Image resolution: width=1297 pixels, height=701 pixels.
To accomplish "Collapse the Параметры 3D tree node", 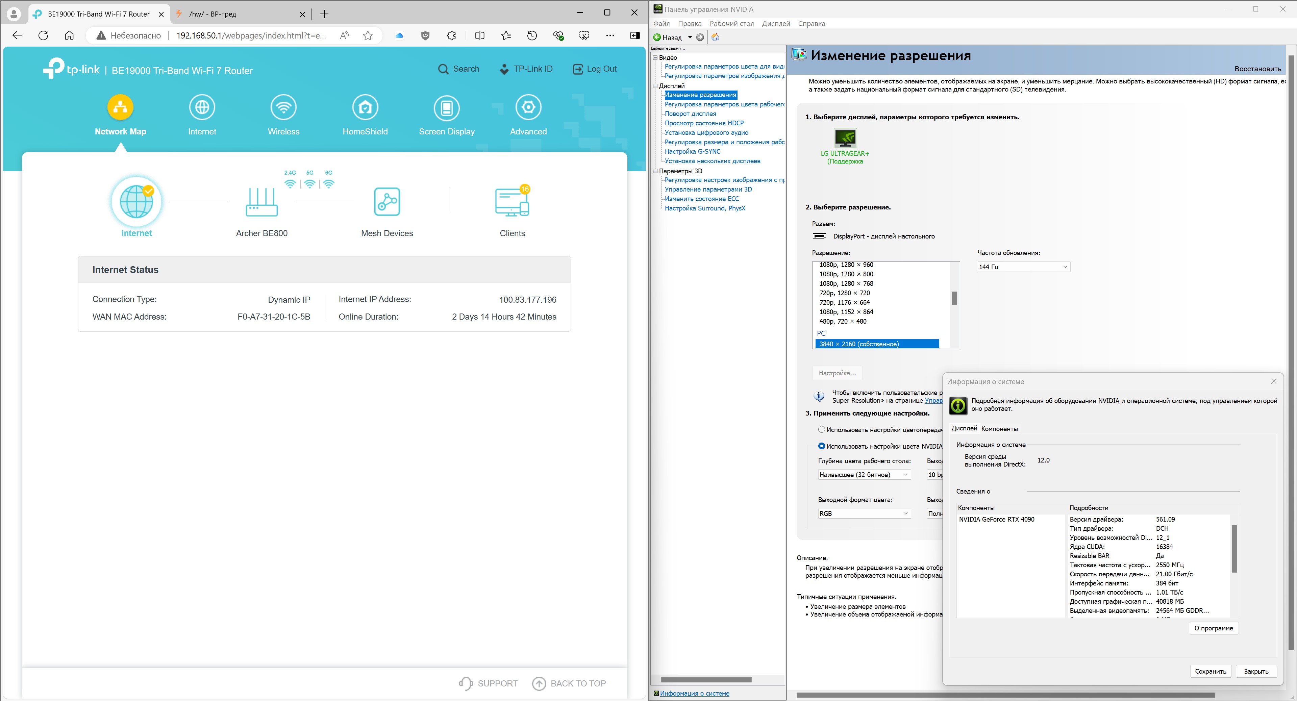I will (655, 171).
